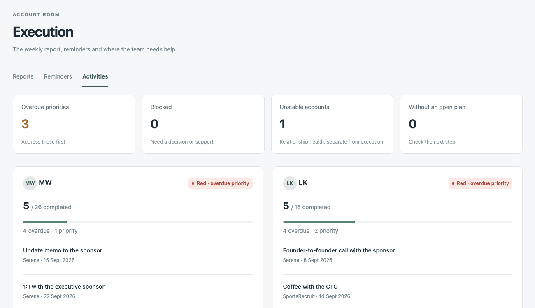Screen dimensions: 535x308
Task: Click the Execution page heading
Action: 43,32
